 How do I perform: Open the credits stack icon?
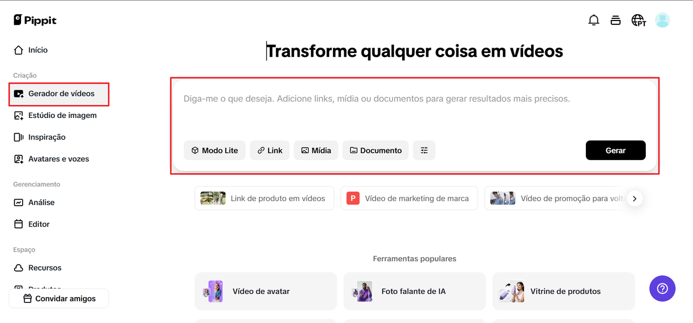click(x=615, y=21)
